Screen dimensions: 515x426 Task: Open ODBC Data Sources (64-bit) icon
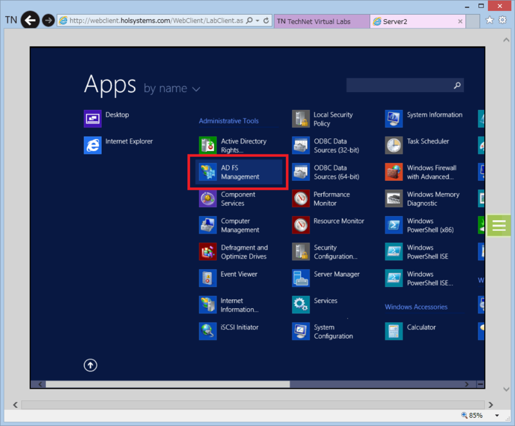pos(301,172)
